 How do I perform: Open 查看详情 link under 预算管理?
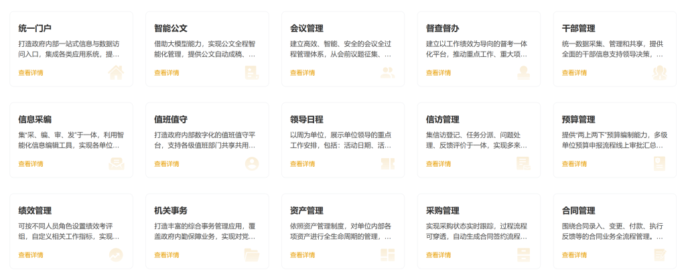[574, 164]
